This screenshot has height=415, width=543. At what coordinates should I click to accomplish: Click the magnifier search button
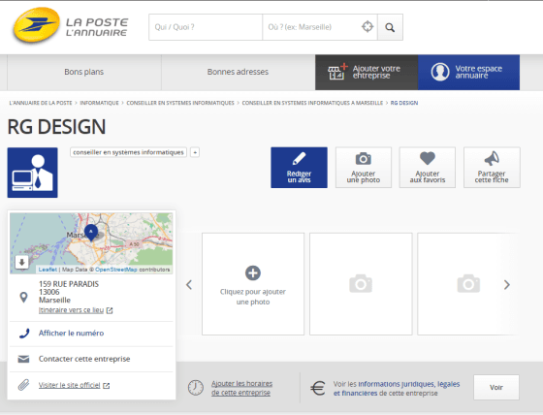click(x=390, y=27)
